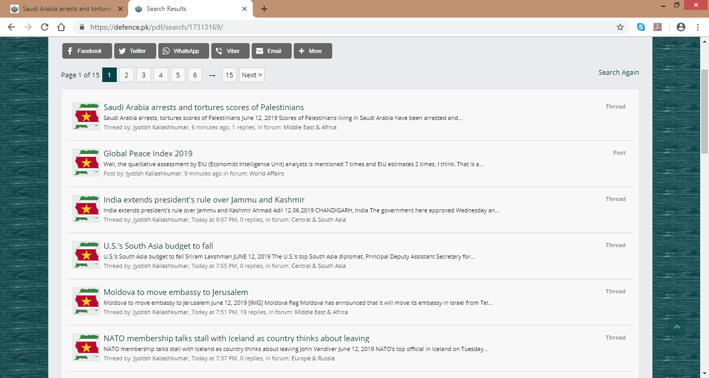Open Jyotish Kailashkumar profile in NATO row
Viewport: 709px width, 378px height.
pyautogui.click(x=161, y=358)
